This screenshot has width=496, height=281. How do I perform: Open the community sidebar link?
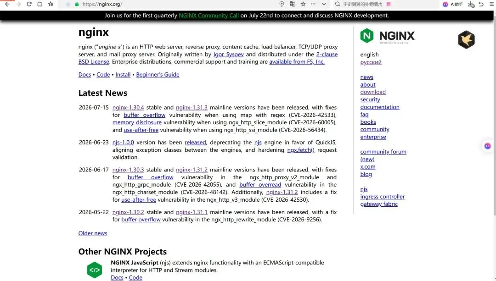coord(375,129)
